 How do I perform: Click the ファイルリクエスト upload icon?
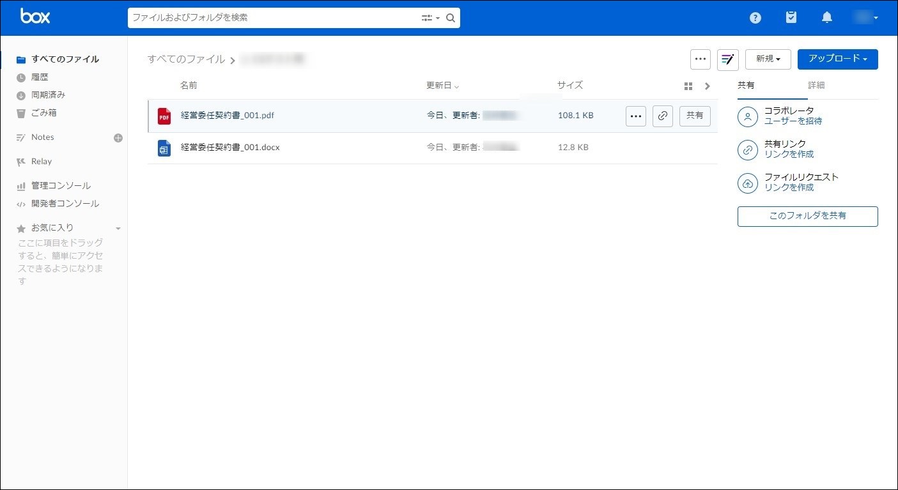(x=748, y=183)
